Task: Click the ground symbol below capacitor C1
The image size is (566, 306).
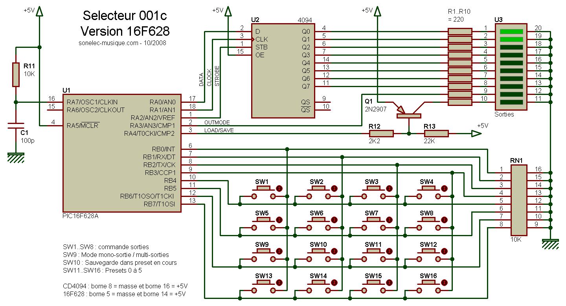Action: pyautogui.click(x=16, y=158)
